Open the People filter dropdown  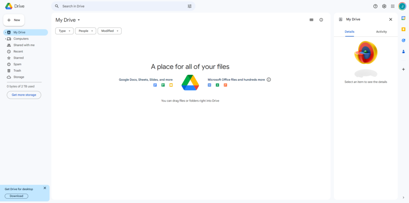(x=85, y=31)
